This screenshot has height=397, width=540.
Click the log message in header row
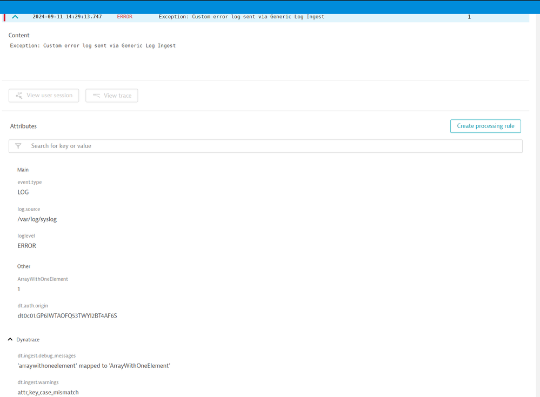(x=241, y=17)
